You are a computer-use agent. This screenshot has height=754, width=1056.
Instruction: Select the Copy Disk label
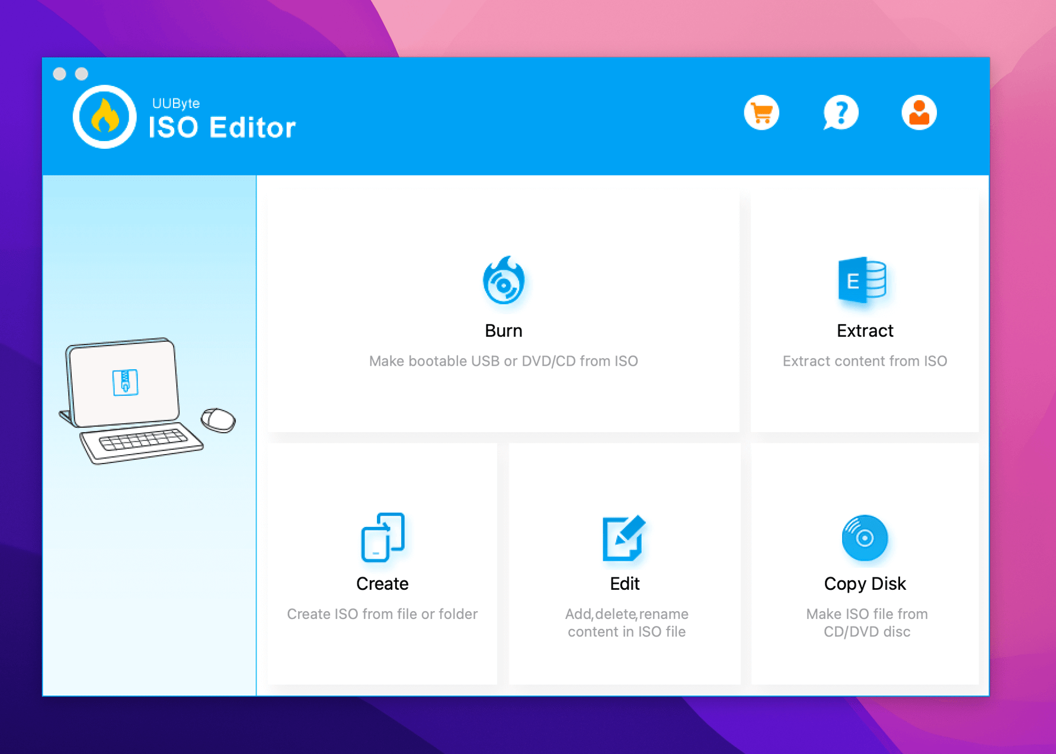pos(865,584)
